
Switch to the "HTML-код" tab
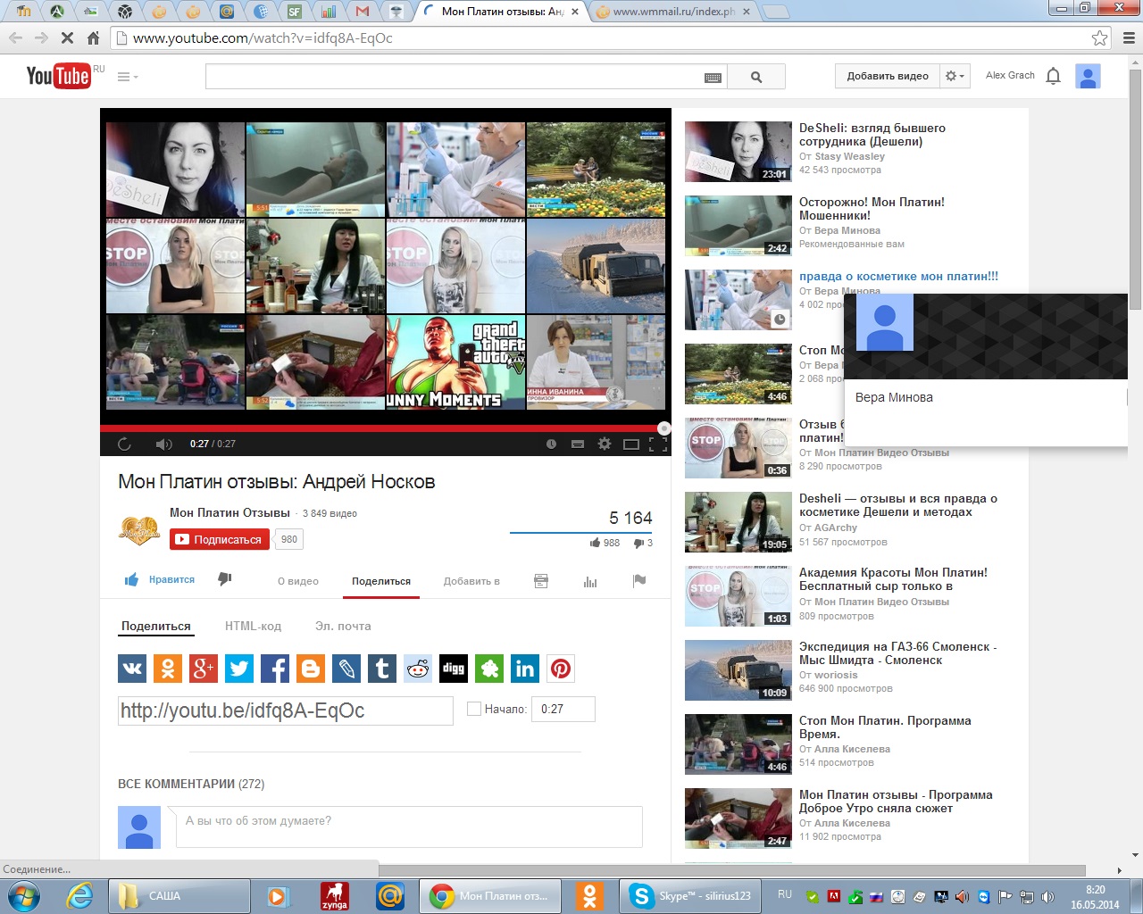(253, 626)
